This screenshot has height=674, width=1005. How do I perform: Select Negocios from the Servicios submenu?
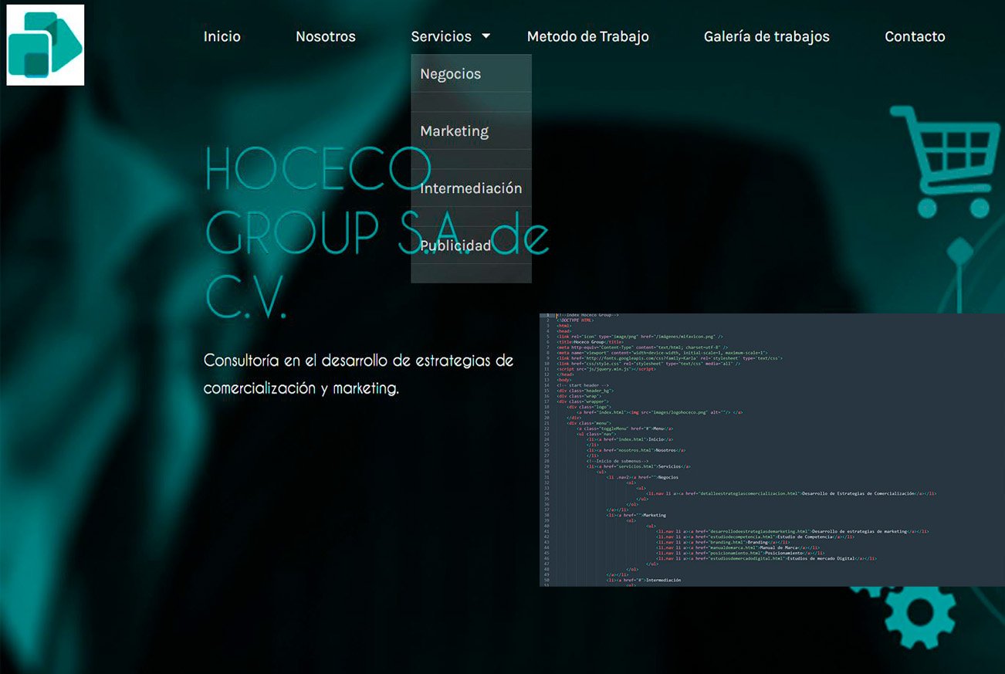pos(451,74)
